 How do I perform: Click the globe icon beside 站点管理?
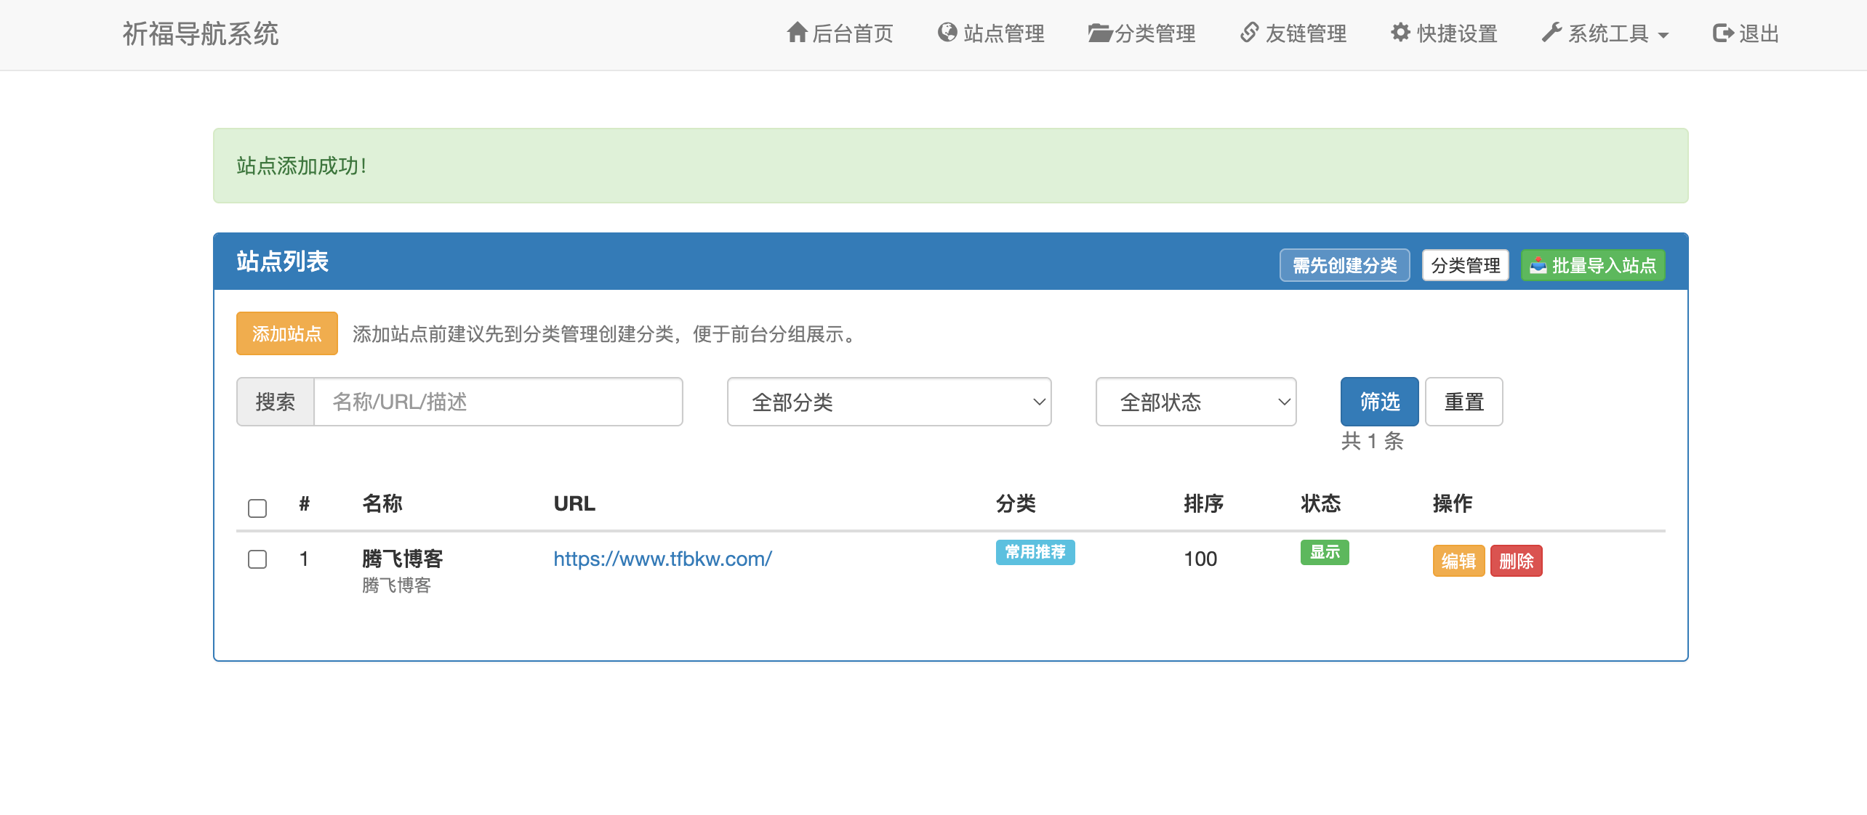pos(947,33)
